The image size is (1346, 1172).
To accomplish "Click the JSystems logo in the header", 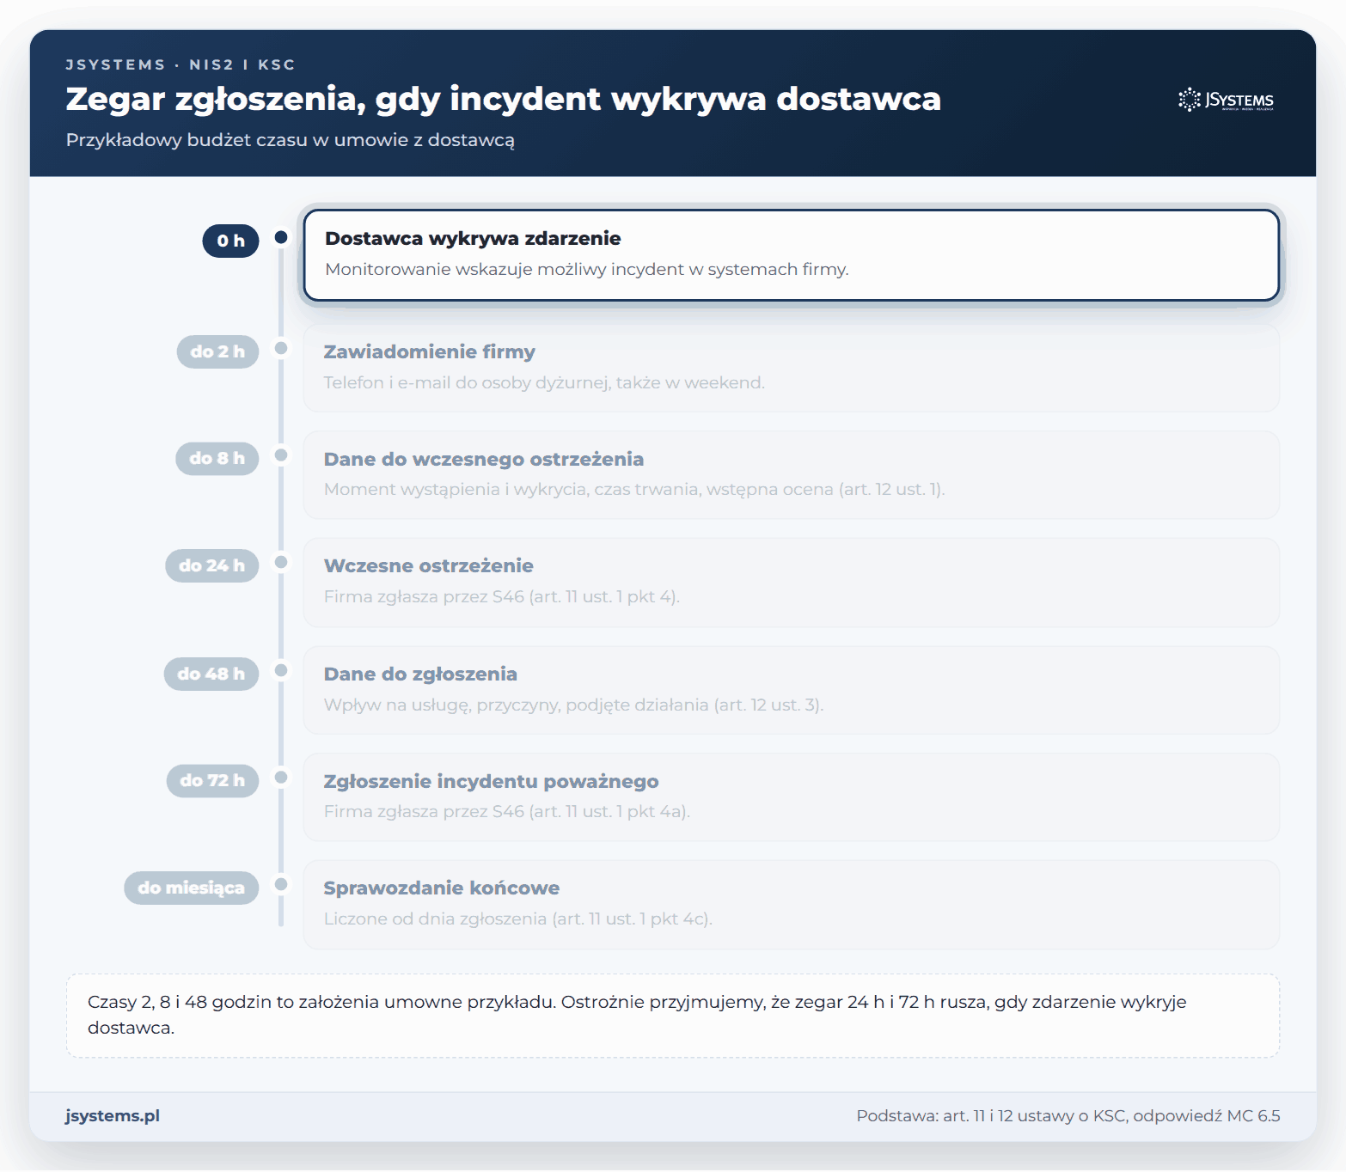I will point(1226,100).
